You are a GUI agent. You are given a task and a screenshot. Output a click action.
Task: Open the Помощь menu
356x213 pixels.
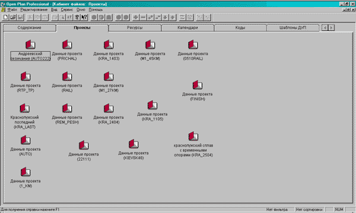point(96,9)
